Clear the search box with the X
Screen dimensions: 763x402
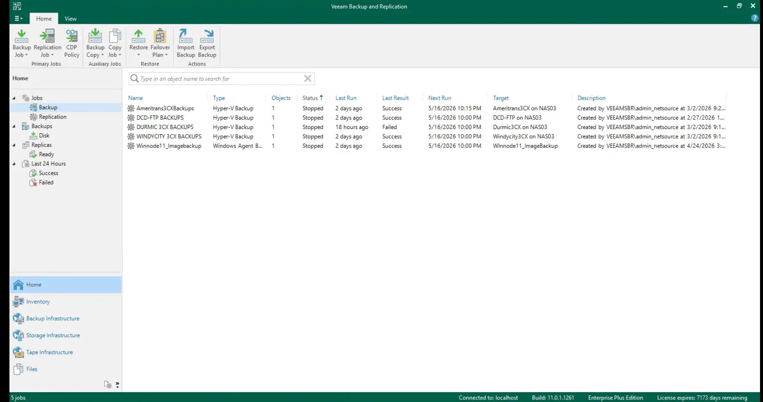coord(308,78)
